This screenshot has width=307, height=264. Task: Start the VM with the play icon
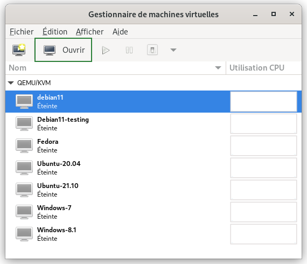[x=106, y=50]
